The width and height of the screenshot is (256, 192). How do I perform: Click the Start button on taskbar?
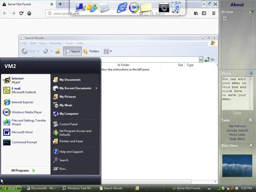click(11, 188)
